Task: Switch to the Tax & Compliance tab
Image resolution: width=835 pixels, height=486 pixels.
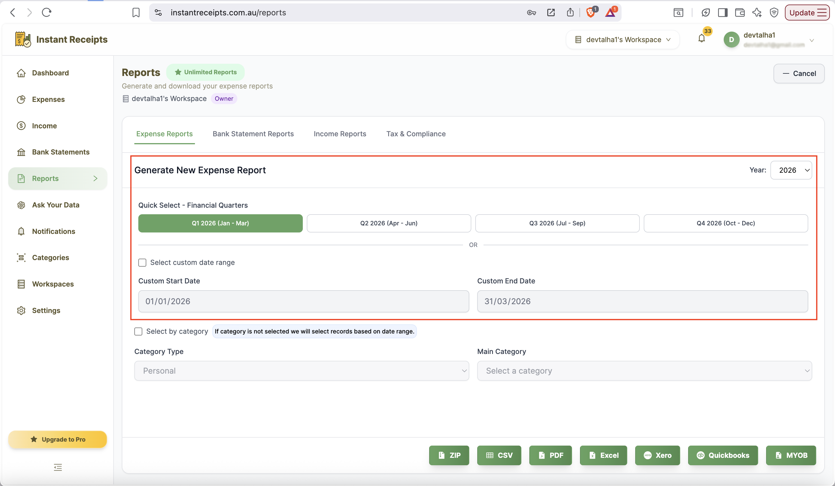Action: [416, 134]
